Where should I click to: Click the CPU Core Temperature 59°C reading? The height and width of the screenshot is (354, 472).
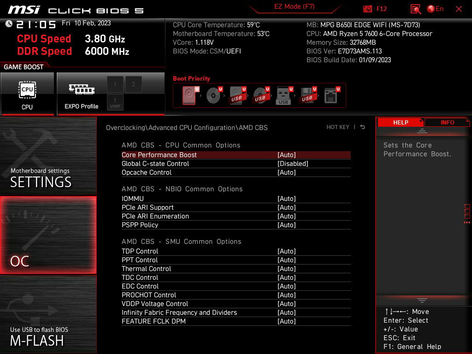tap(216, 25)
